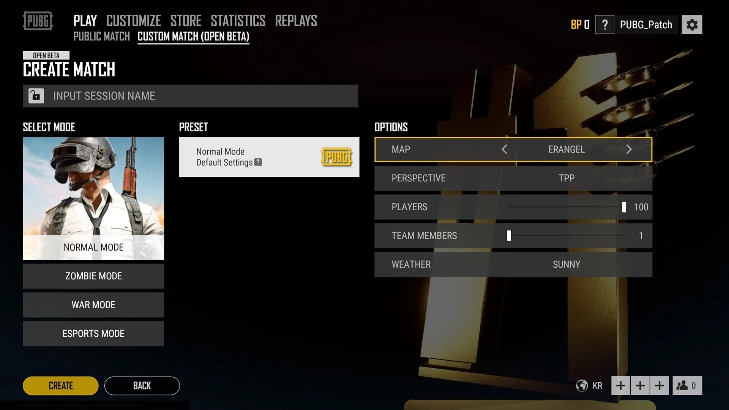Select the PLAY menu tab
The width and height of the screenshot is (729, 410).
coord(85,20)
